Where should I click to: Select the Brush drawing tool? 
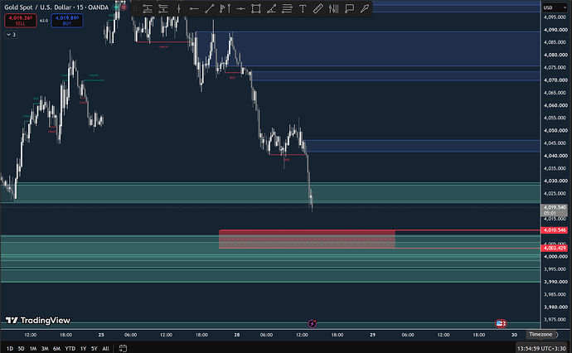click(x=365, y=9)
